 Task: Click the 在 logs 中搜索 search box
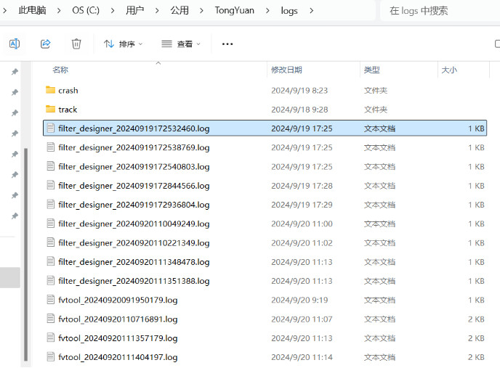440,10
